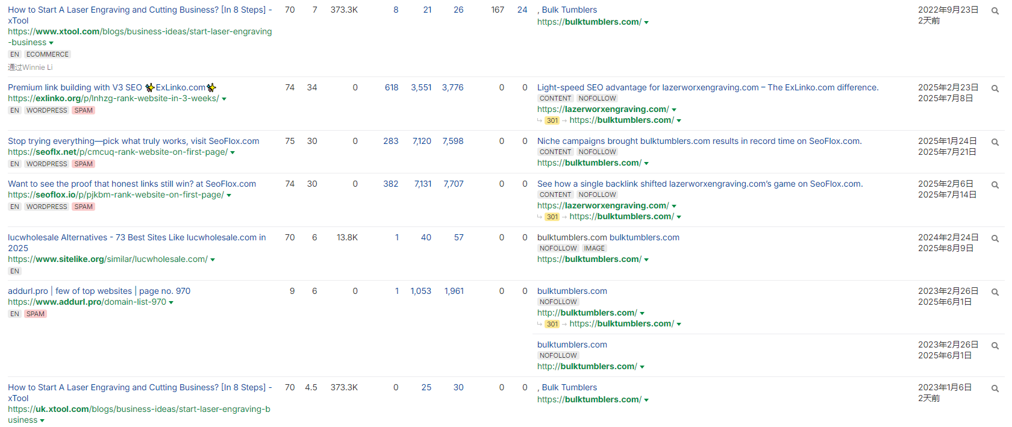This screenshot has width=1012, height=427.
Task: Click the magnifier icon in the exlinko.org row
Action: pos(995,89)
